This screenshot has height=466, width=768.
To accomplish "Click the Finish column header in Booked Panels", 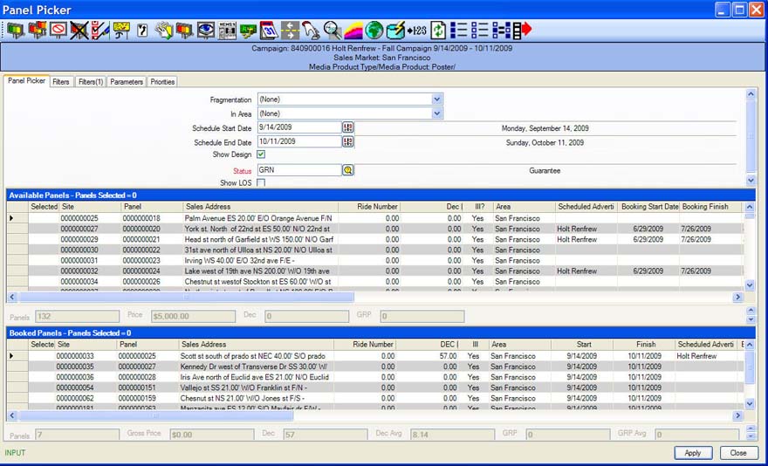I will pyautogui.click(x=643, y=345).
